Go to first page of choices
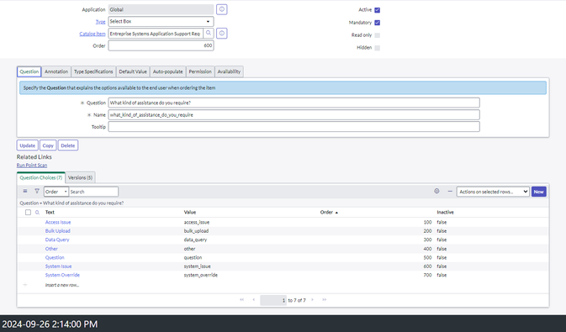Image resolution: width=566 pixels, height=332 pixels. click(x=242, y=300)
